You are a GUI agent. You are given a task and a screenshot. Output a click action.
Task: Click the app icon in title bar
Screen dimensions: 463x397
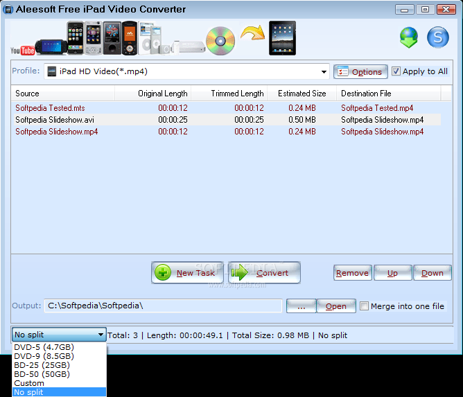[x=8, y=10]
